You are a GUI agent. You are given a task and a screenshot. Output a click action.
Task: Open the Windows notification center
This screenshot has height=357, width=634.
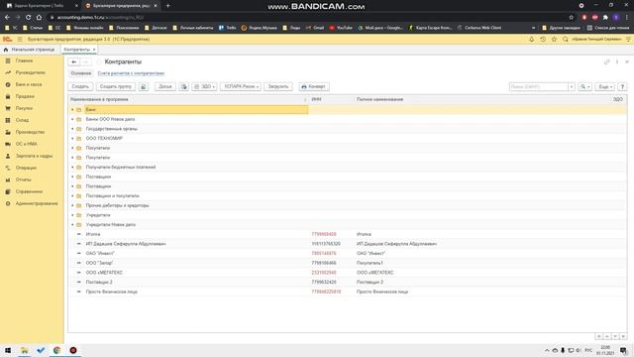(623, 350)
